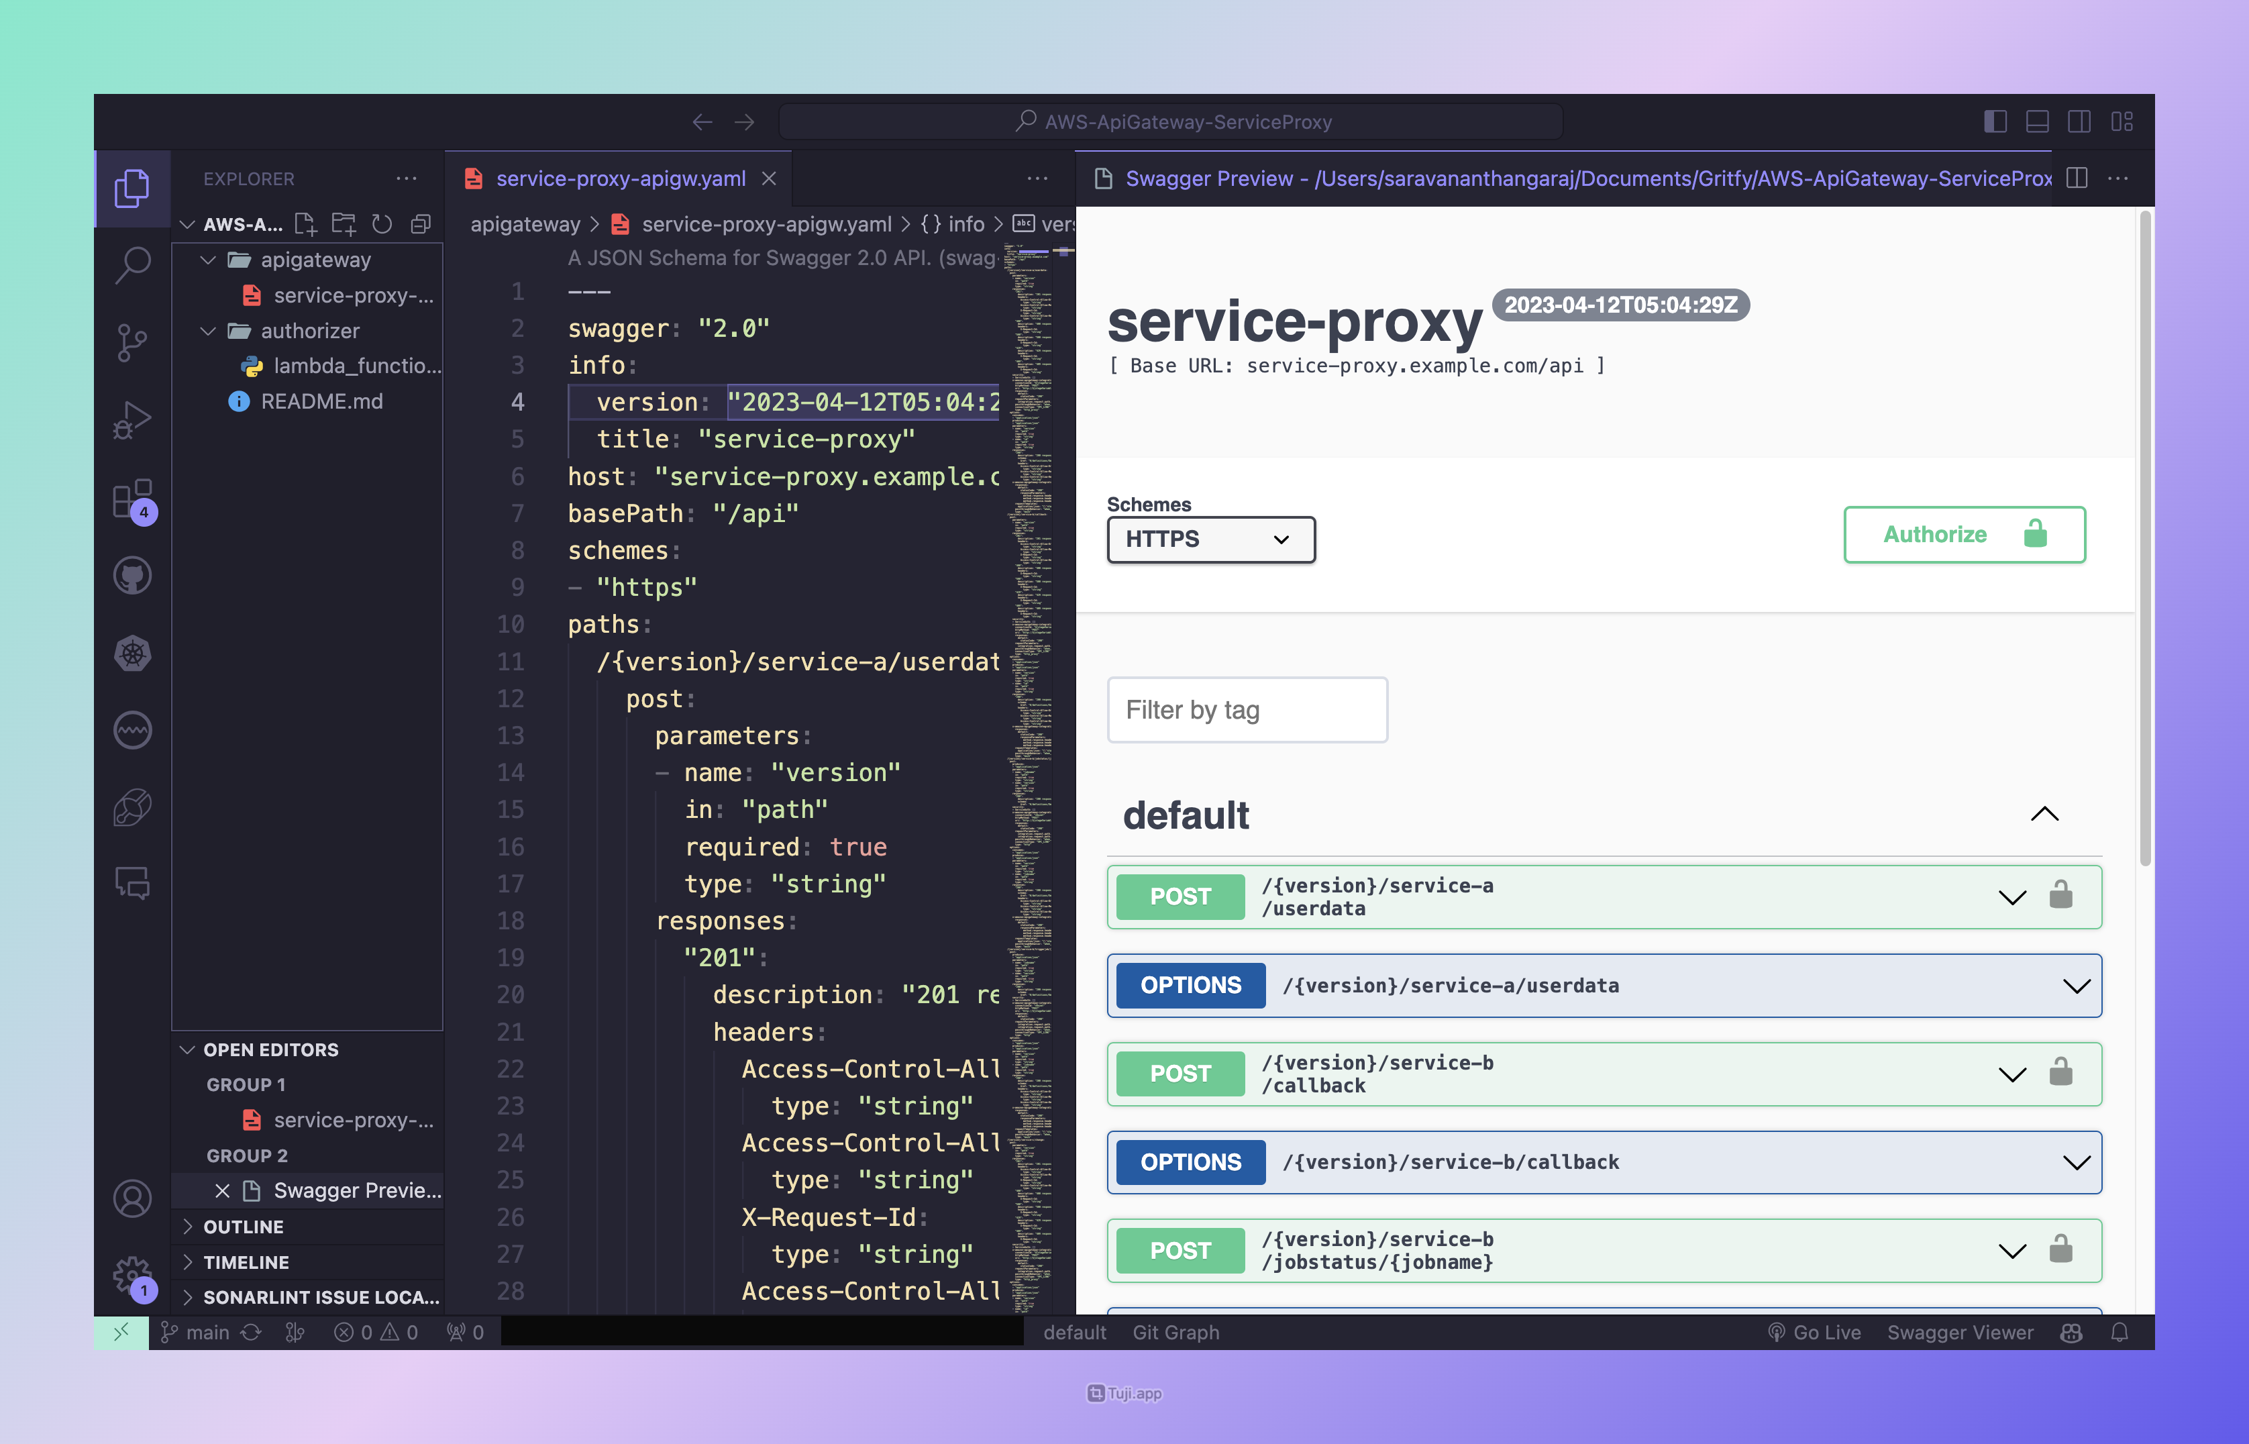Expand SONARLINT ISSUE LOCATIONS section
The height and width of the screenshot is (1444, 2249).
tap(187, 1298)
